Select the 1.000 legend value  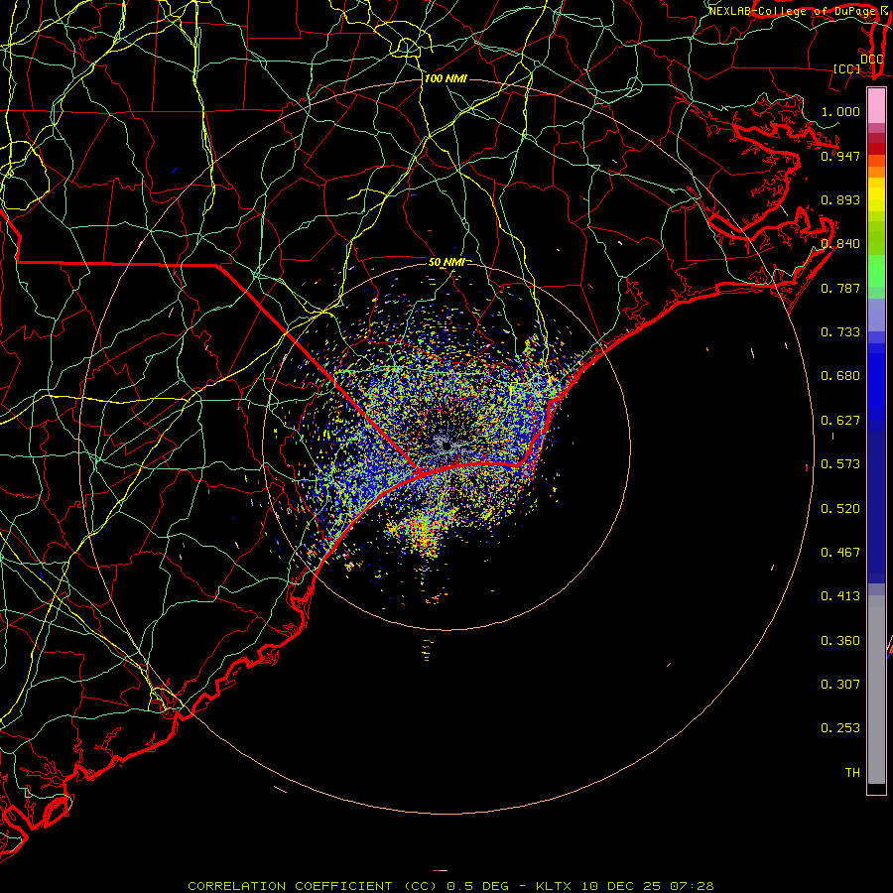[840, 111]
